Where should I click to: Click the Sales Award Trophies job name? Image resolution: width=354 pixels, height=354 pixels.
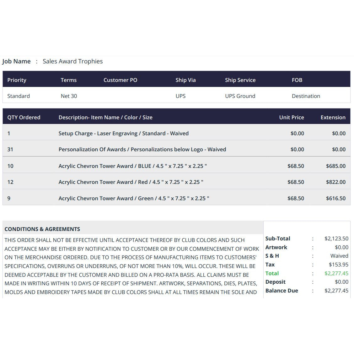[x=73, y=61]
